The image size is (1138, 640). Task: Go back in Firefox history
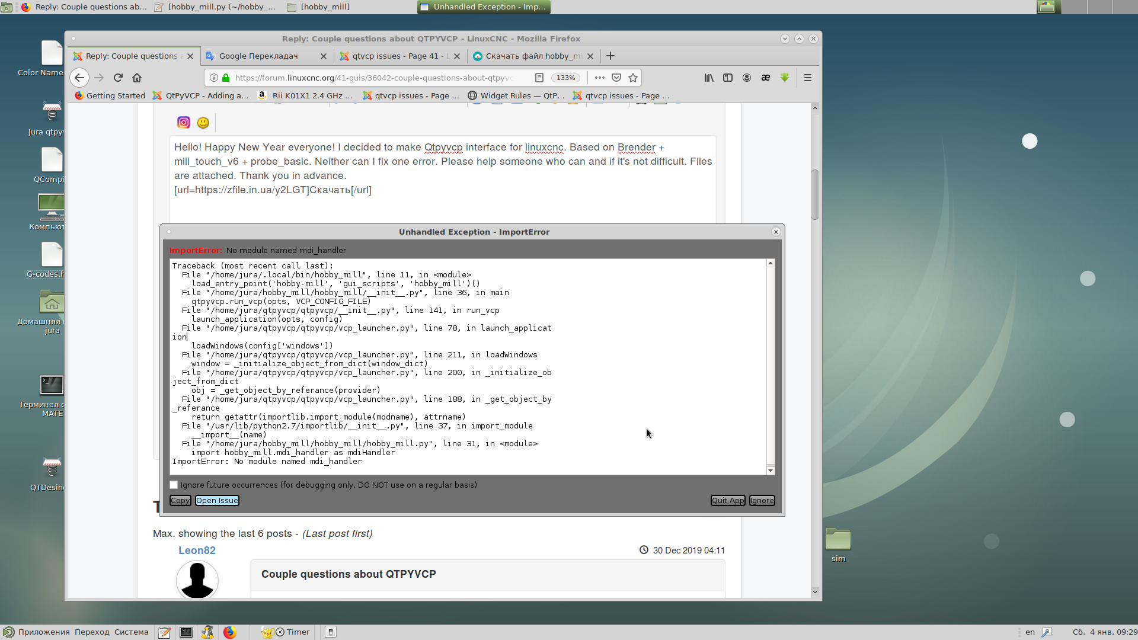79,78
